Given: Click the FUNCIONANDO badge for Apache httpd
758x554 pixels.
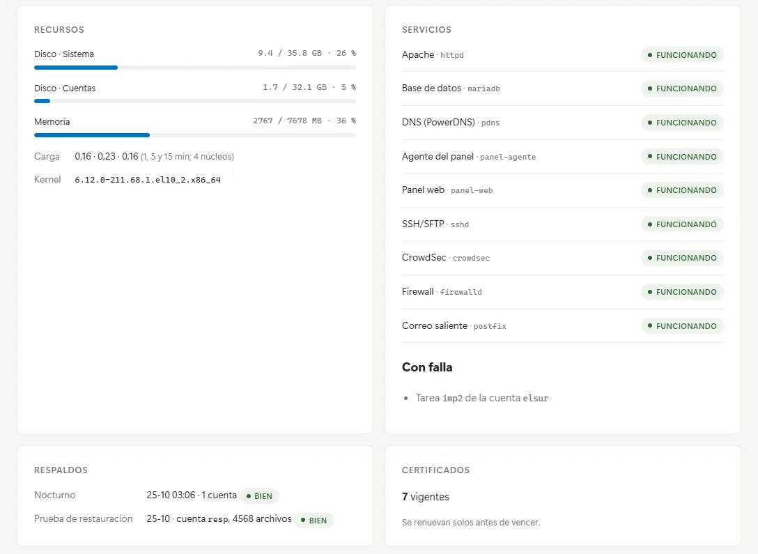Looking at the screenshot, I should [682, 55].
